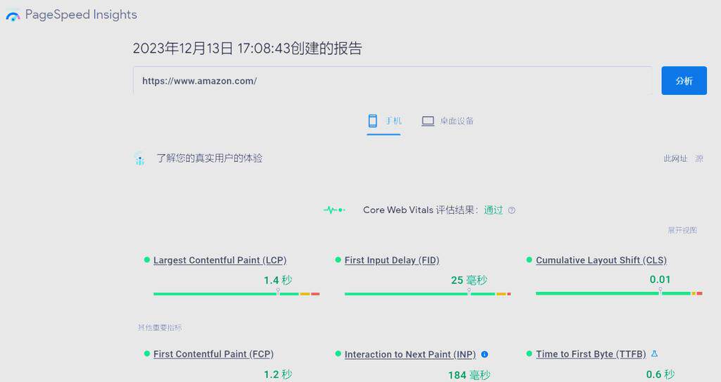Click the LCP distribution bar
721x382 pixels.
pos(236,294)
